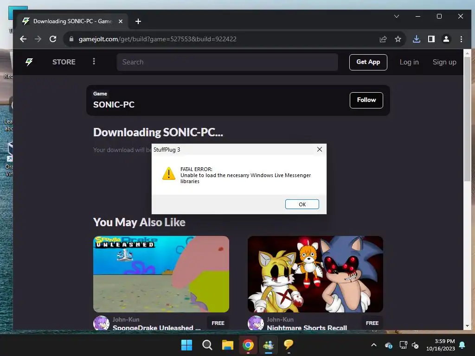Viewport: 475px width, 356px height.
Task: Open File Explorer from taskbar
Action: (227, 345)
